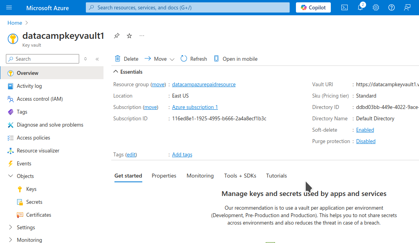The height and width of the screenshot is (243, 419).
Task: Switch to the Tutorials tab
Action: point(276,176)
